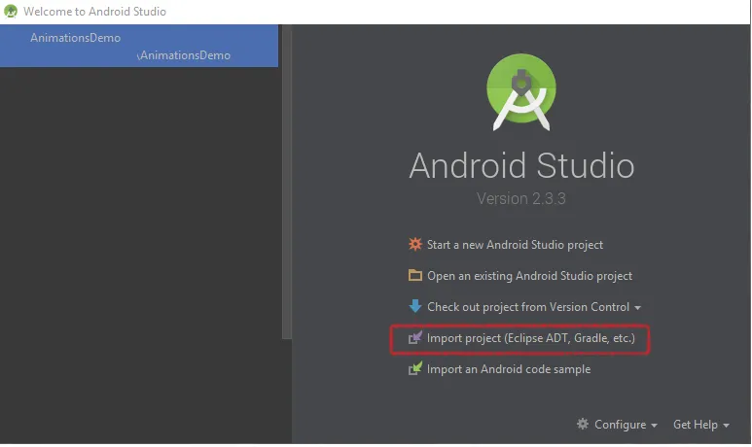Click the project path text \AnimationsDemo
This screenshot has width=752, height=447.
pyautogui.click(x=184, y=55)
